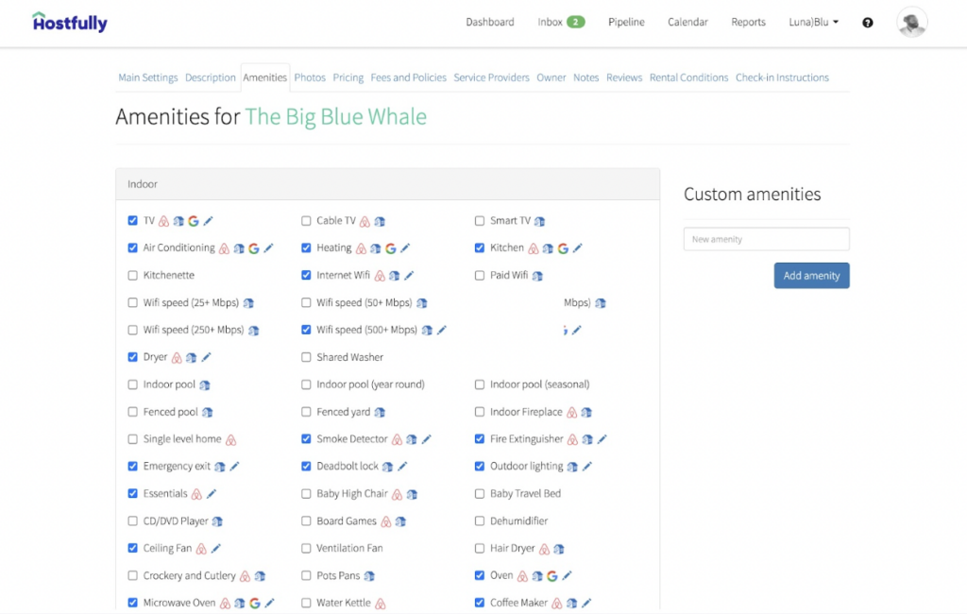Open the Calendar page
The width and height of the screenshot is (967, 614).
click(687, 22)
